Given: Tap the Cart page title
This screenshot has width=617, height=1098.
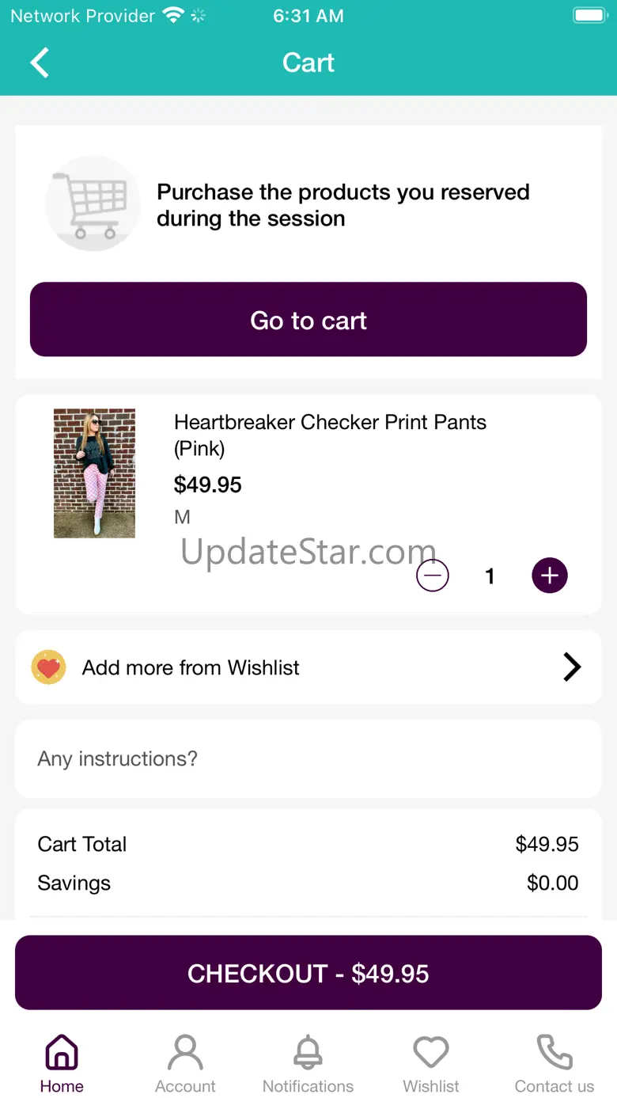Looking at the screenshot, I should pos(308,63).
